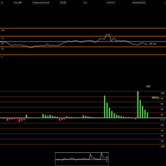Click the -100 label on MR right axis
166x166 pixels.
pos(163,146)
